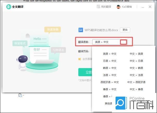Click the member privilege K icon
Viewport: 157px width, 113px height.
pyautogui.click(x=80, y=59)
